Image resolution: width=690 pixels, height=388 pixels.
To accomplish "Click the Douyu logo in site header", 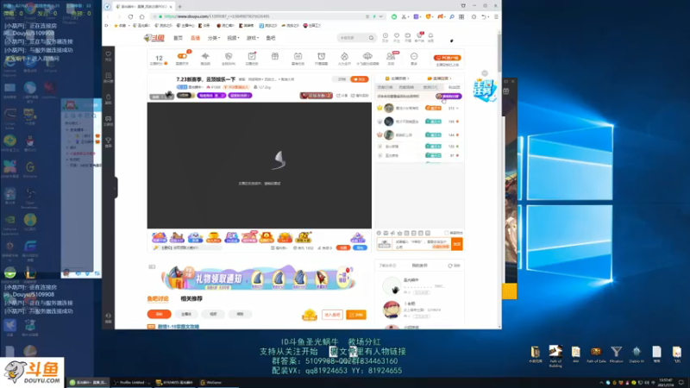I will tap(154, 38).
